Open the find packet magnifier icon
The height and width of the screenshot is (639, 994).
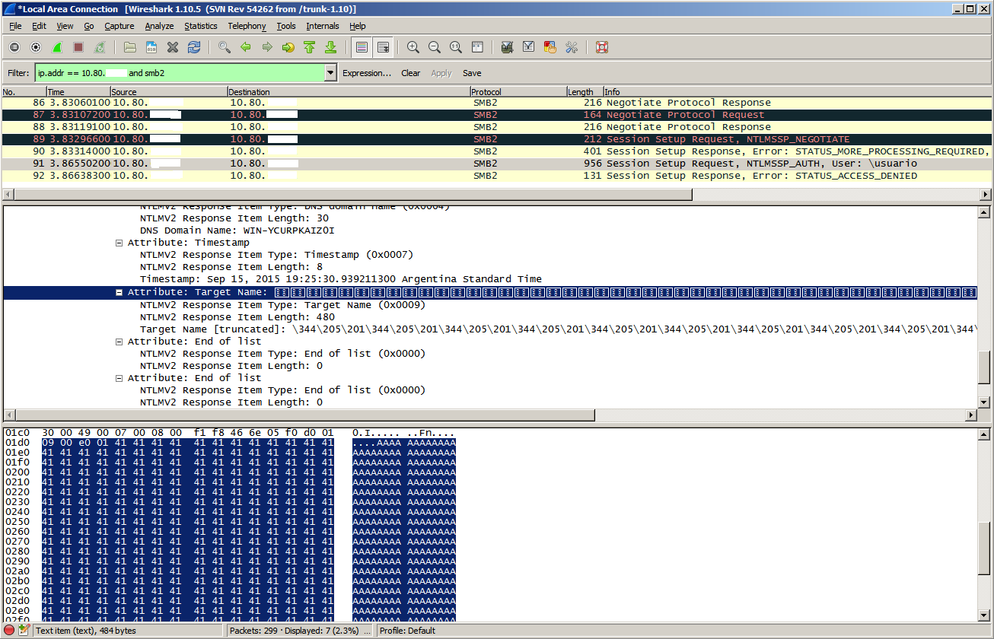(224, 47)
